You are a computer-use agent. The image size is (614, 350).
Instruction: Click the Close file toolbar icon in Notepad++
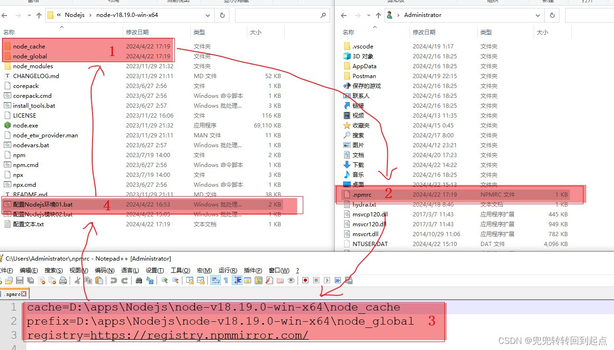[41, 280]
